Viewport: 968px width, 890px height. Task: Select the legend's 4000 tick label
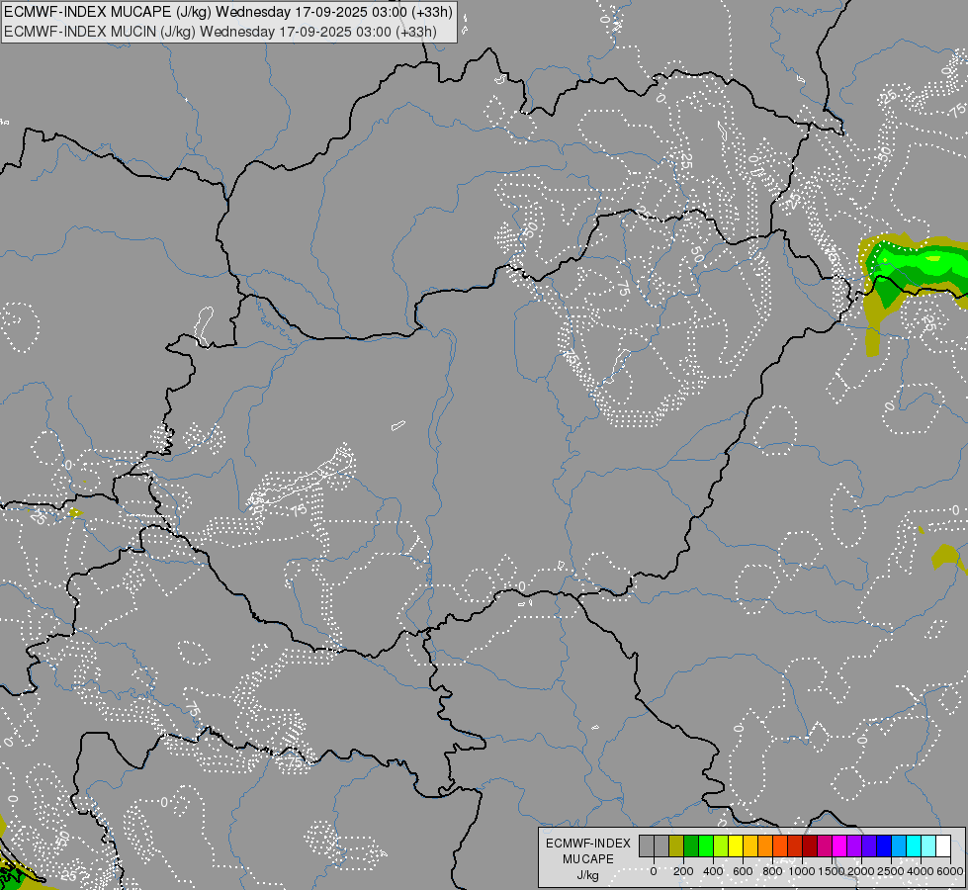coord(921,871)
